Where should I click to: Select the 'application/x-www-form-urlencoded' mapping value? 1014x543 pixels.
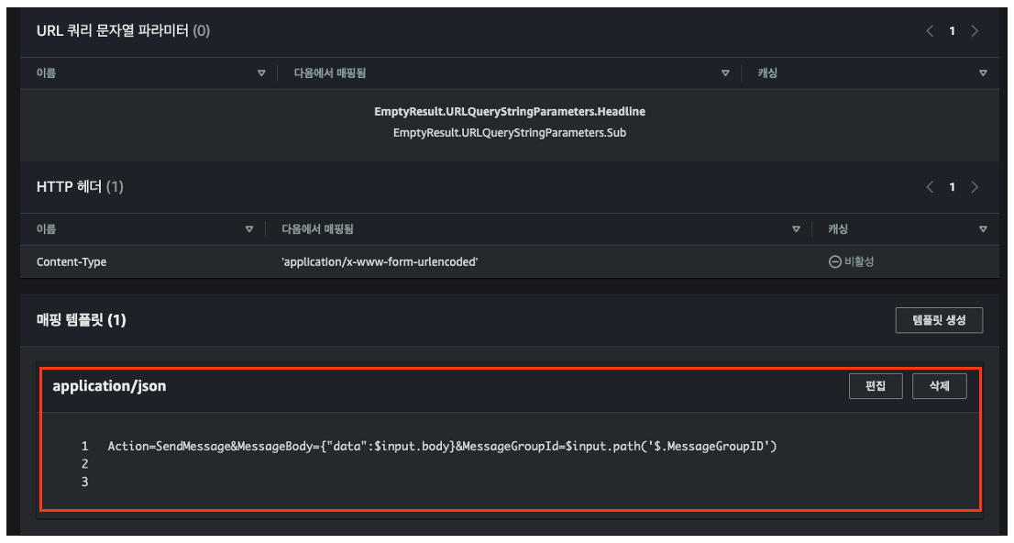(x=380, y=262)
